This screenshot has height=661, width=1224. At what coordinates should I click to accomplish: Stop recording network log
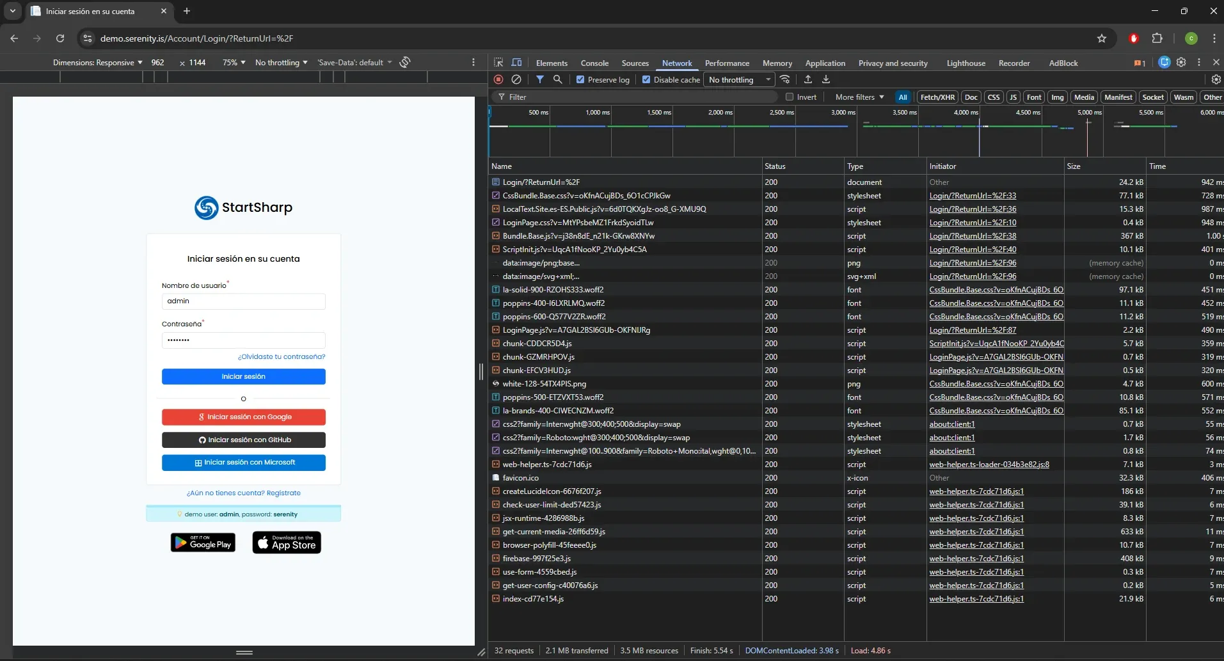coord(499,79)
